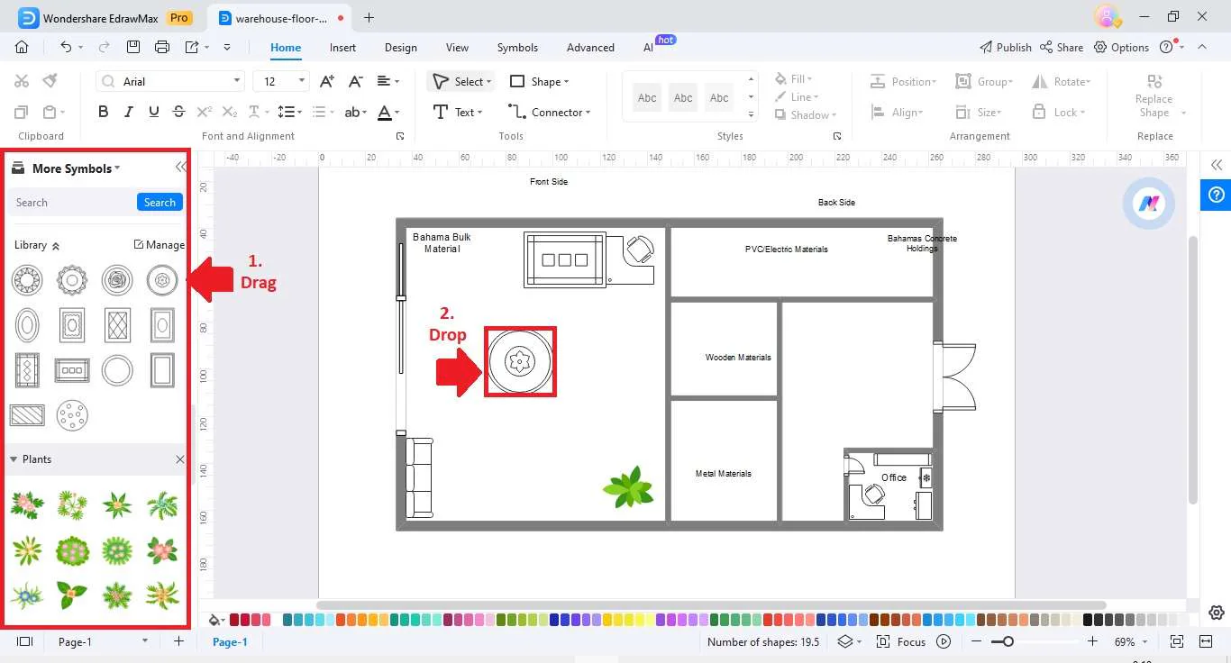
Task: Toggle underline formatting
Action: [x=154, y=113]
